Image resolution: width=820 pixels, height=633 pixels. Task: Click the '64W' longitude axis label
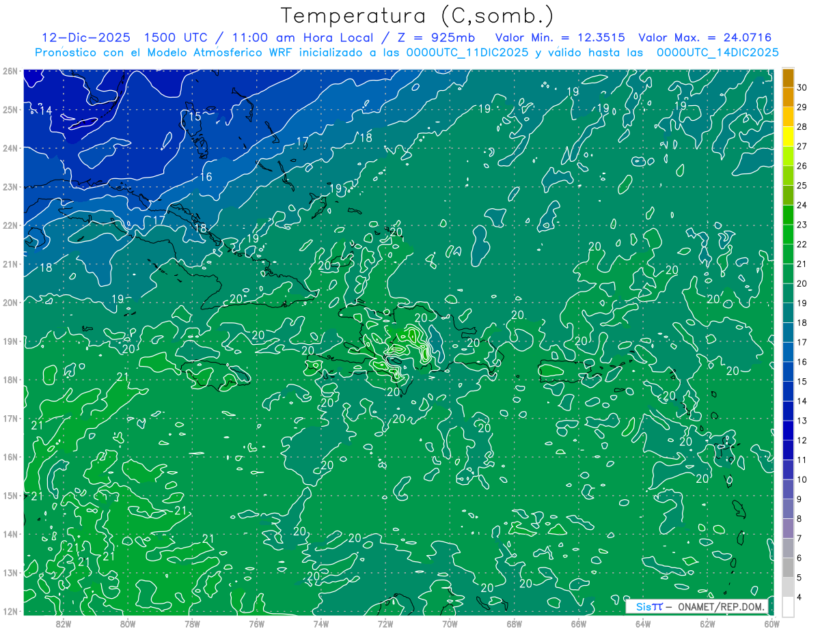point(642,623)
